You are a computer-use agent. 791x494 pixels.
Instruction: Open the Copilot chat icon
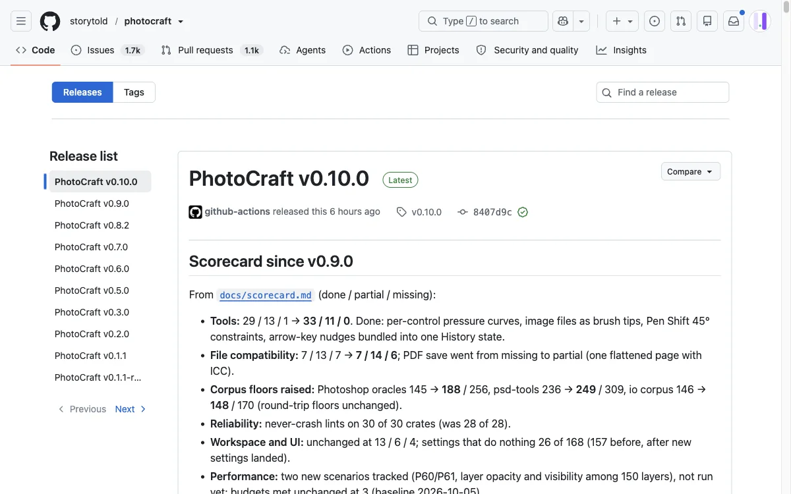tap(563, 21)
